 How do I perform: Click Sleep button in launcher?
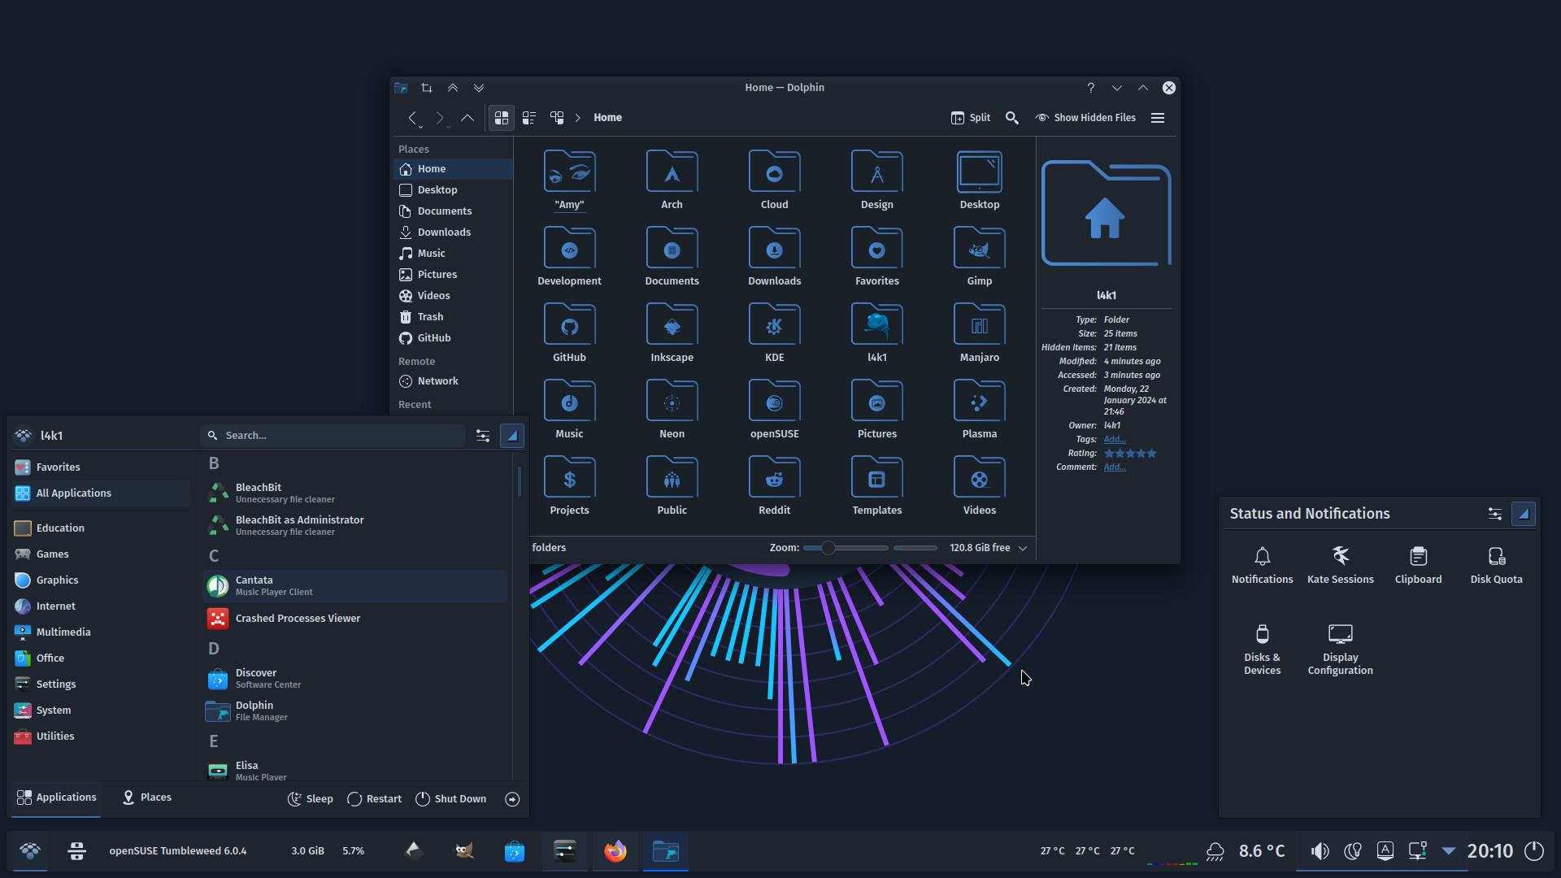311,799
